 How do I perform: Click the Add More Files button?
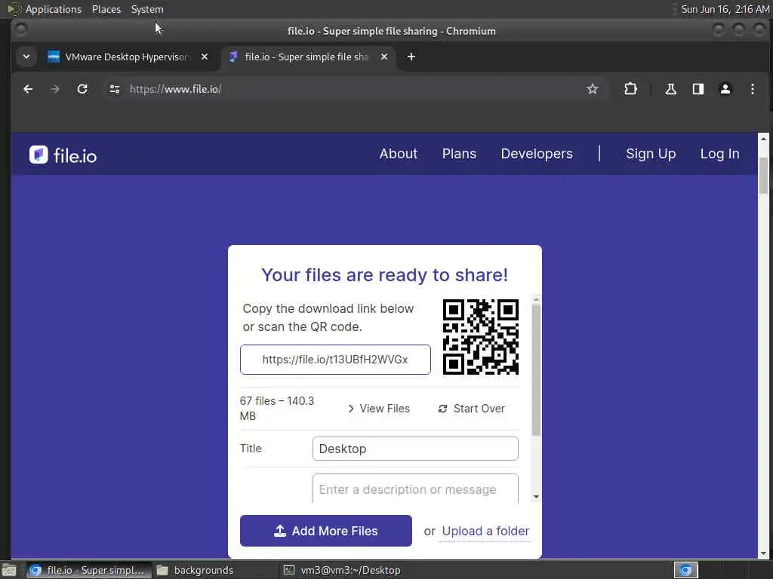326,531
